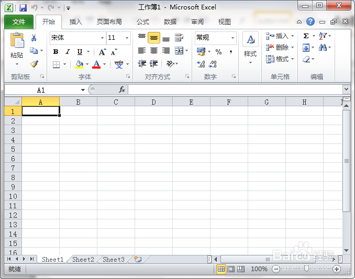
Task: Open the 宋体 font name dropdown
Action: click(102, 38)
